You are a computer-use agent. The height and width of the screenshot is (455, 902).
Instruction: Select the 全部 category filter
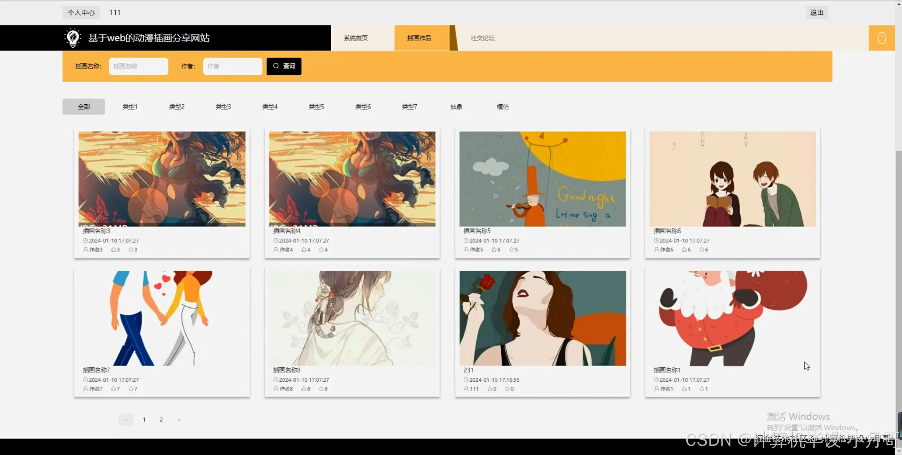tap(84, 106)
